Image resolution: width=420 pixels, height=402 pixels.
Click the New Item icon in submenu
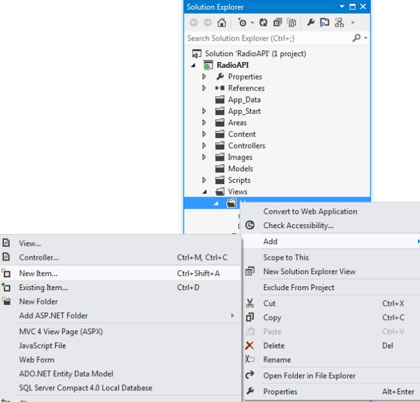coord(6,273)
